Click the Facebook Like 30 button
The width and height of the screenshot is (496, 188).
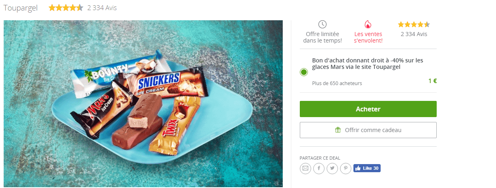[x=367, y=168]
